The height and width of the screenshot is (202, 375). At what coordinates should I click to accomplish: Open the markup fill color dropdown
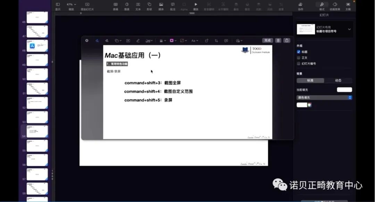(x=183, y=41)
